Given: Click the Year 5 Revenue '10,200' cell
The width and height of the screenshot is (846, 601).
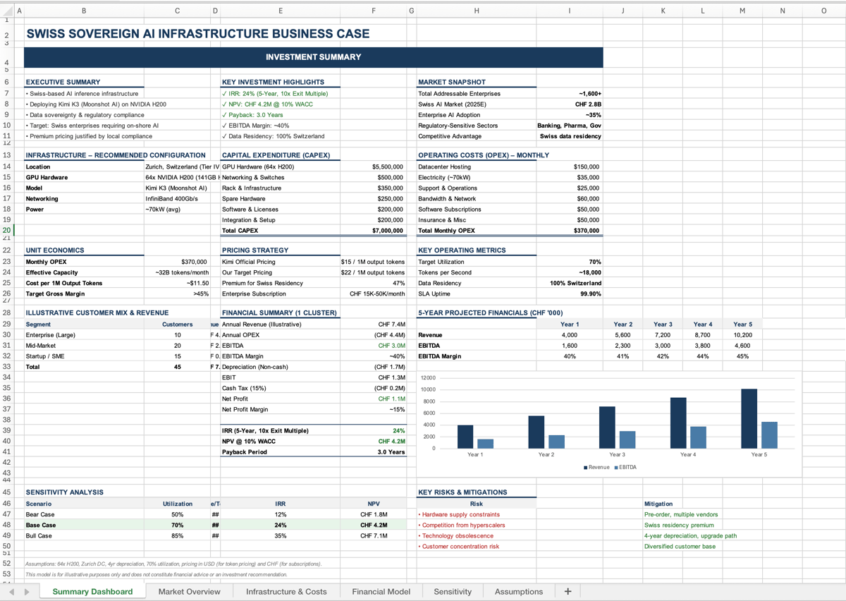Looking at the screenshot, I should (x=742, y=335).
